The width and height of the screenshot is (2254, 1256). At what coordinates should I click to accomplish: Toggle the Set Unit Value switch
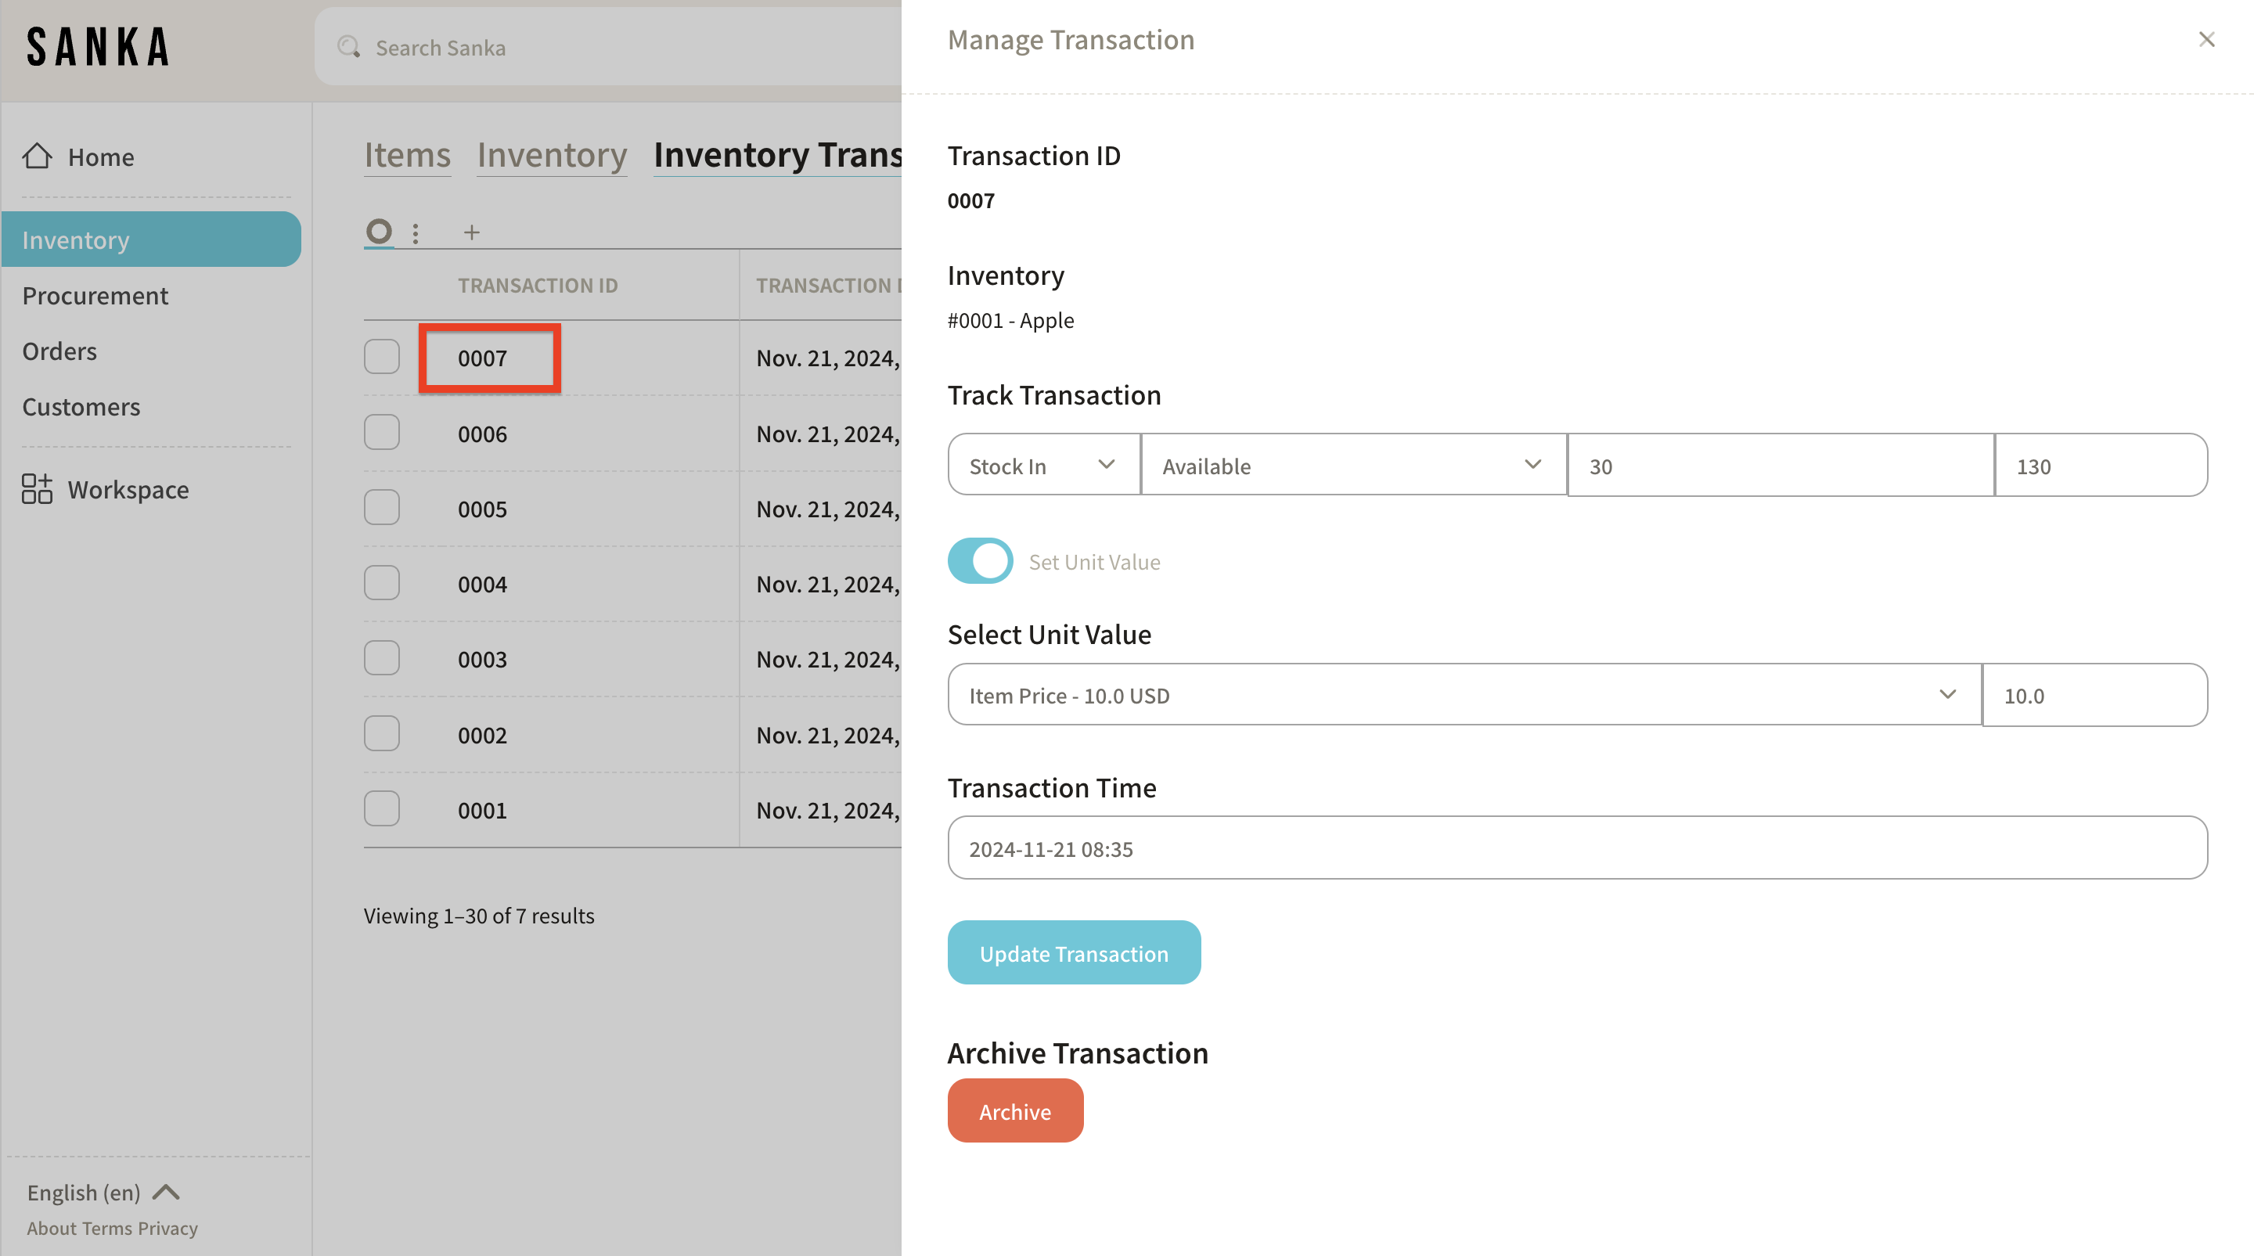pos(980,560)
